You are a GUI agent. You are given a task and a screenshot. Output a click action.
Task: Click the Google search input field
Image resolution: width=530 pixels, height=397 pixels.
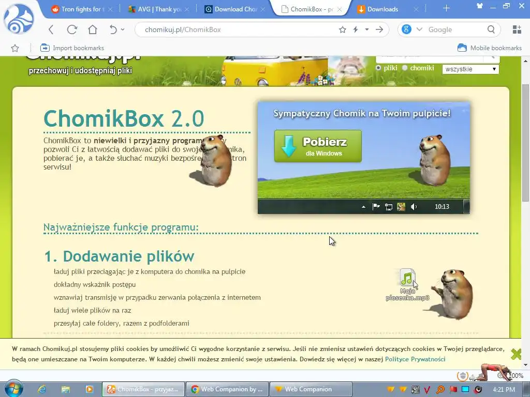tap(455, 29)
